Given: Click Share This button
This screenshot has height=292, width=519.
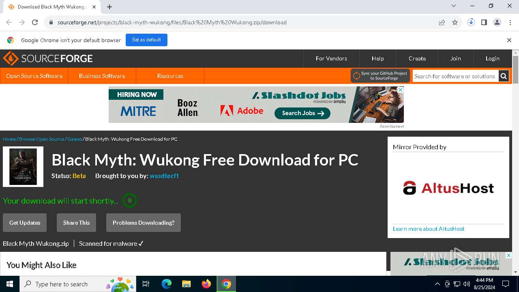Looking at the screenshot, I should click(76, 223).
